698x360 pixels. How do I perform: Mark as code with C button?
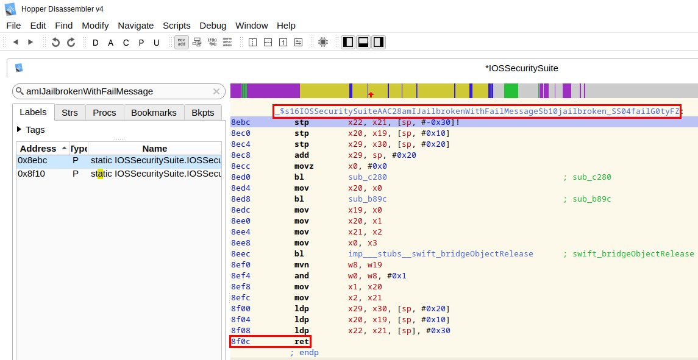[x=126, y=43]
